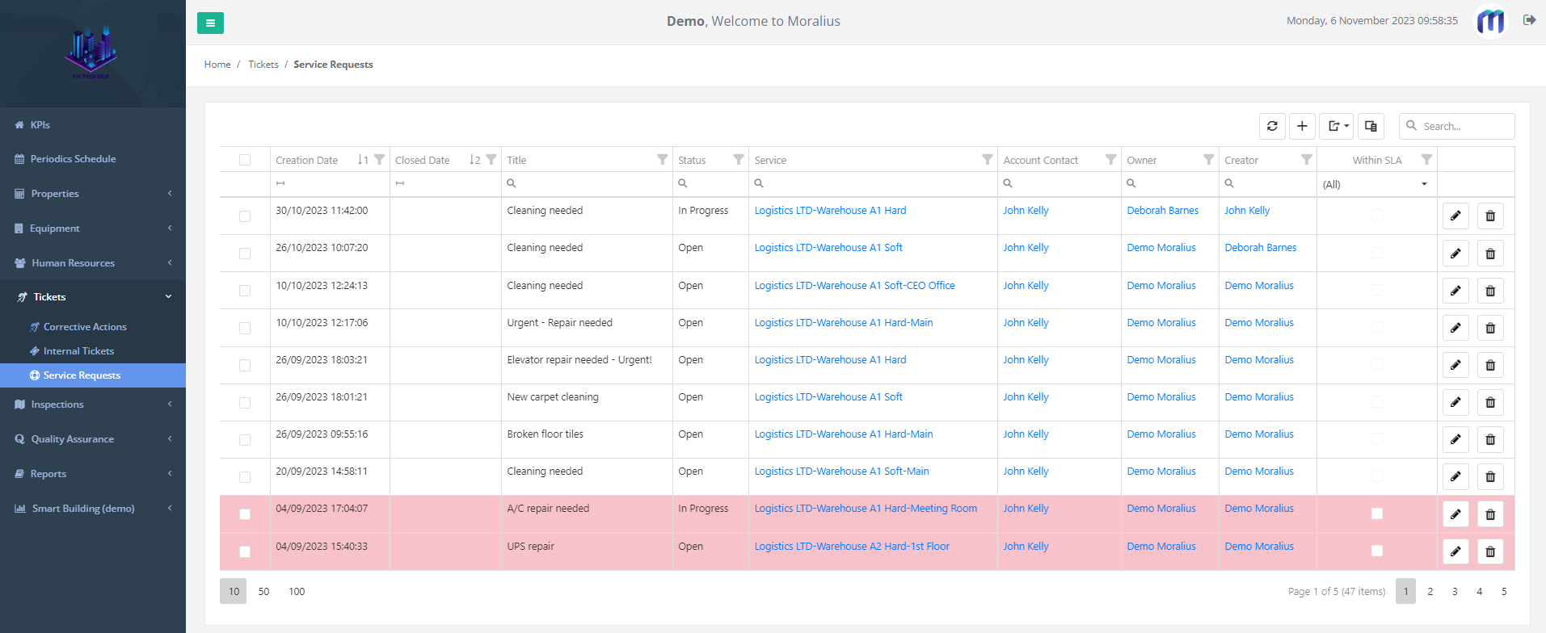Open Deborah Barnes owner link
The height and width of the screenshot is (633, 1546).
(x=1162, y=211)
